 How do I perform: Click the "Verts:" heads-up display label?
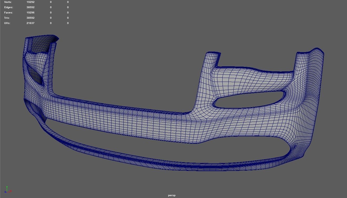8,2
